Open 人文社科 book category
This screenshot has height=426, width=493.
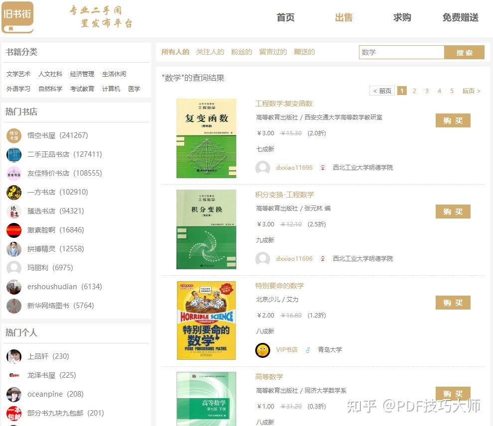[x=50, y=74]
